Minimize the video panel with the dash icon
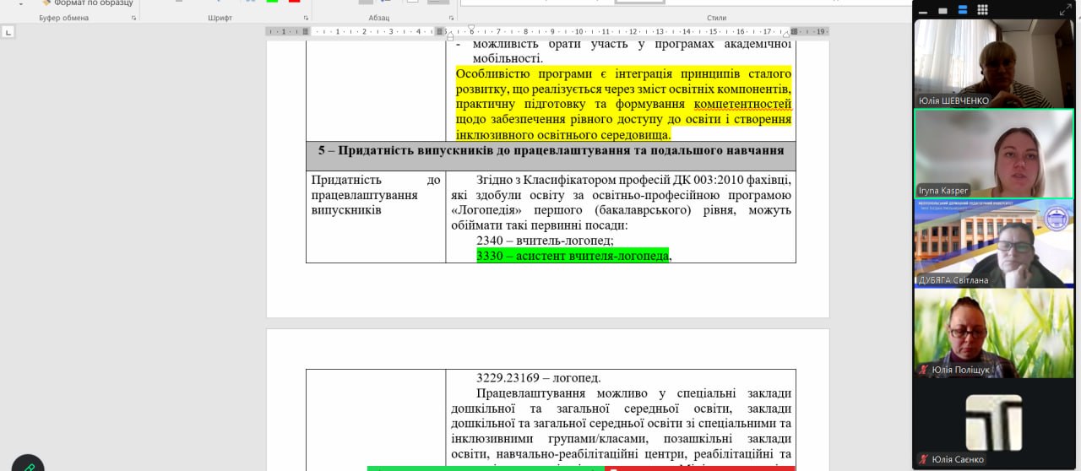The width and height of the screenshot is (1081, 471). (923, 10)
